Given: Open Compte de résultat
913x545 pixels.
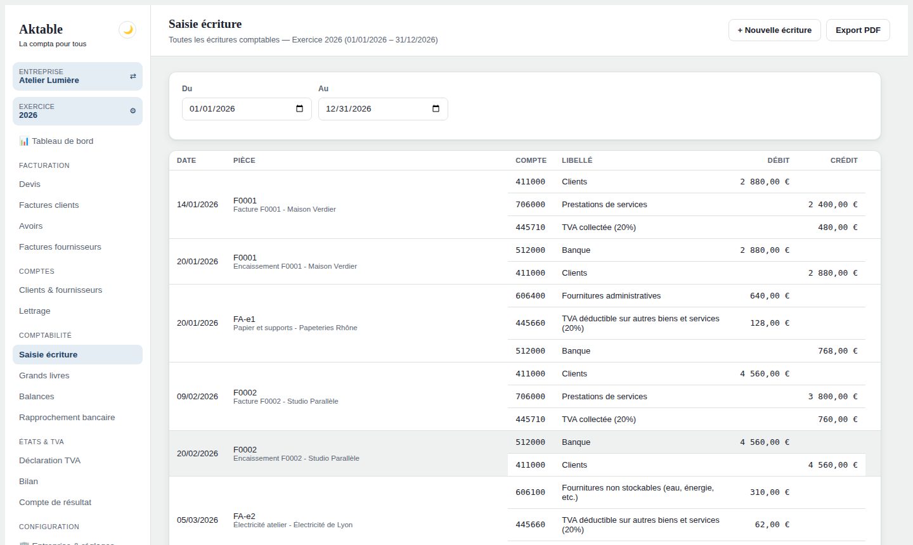Looking at the screenshot, I should click(77, 503).
